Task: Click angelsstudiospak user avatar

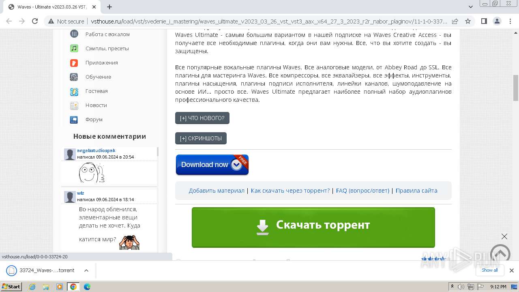Action: pyautogui.click(x=70, y=154)
